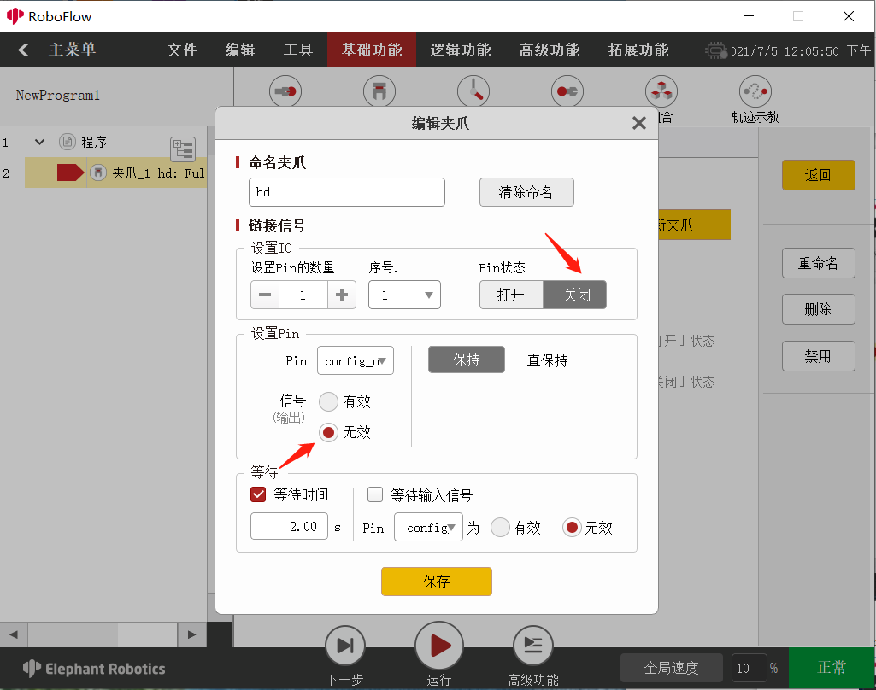Click the wait time 2.00 field
This screenshot has height=690, width=876.
pos(289,526)
